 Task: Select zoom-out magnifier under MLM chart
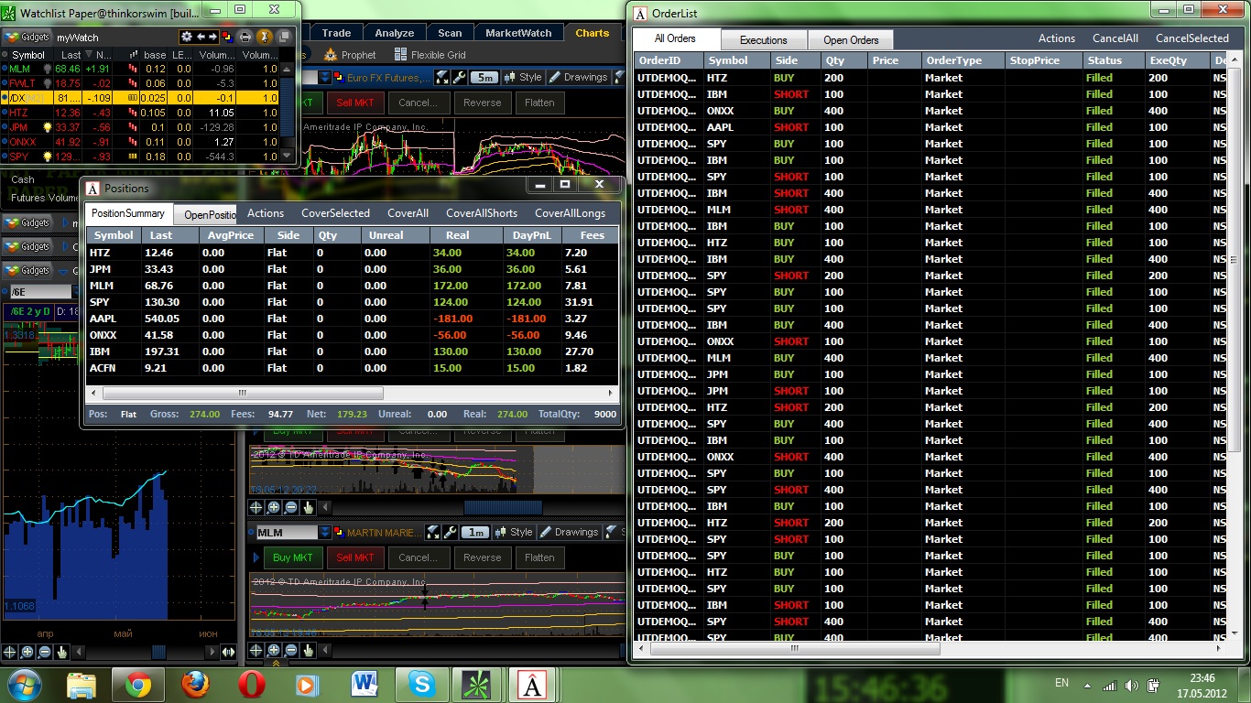point(290,650)
